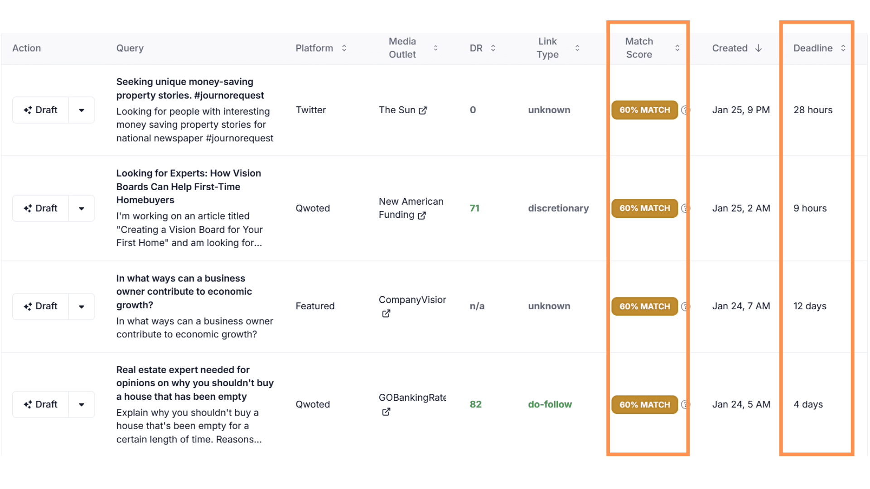Screen dimensions: 870x489
Task: Click the help icon beside the first 60% MATCH badge
Action: click(685, 110)
